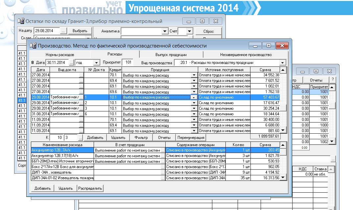Open the Счет dropdown list
353x210 pixels.
point(189,31)
